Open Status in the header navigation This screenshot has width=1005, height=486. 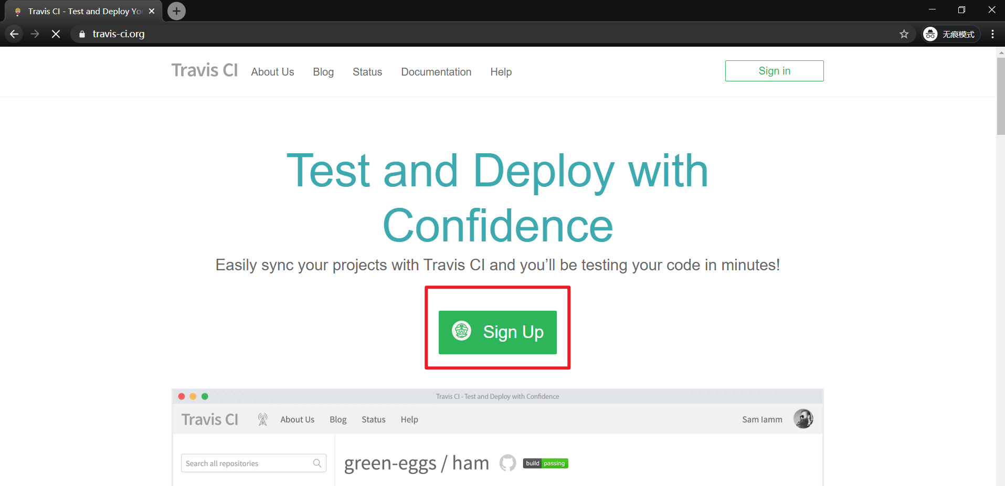click(x=367, y=72)
